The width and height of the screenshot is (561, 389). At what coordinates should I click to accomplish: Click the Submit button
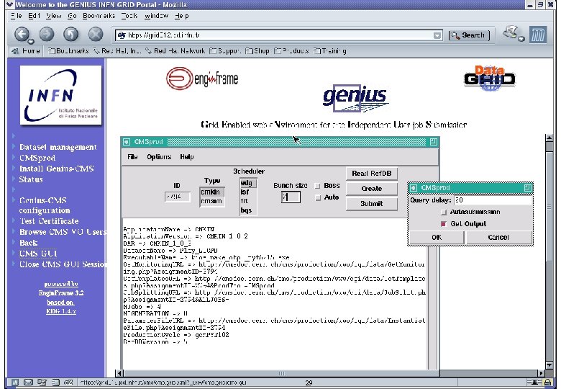372,204
